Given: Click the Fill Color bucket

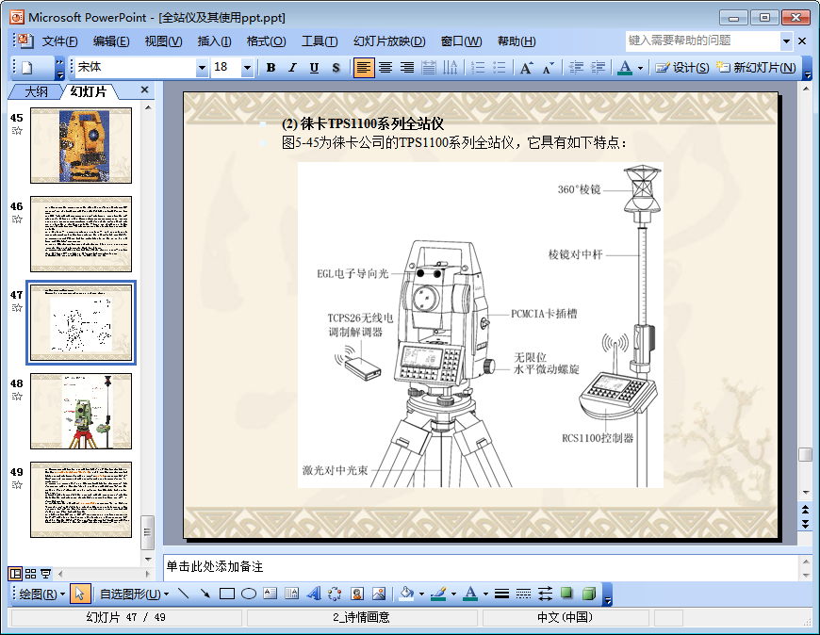Looking at the screenshot, I should click(406, 594).
